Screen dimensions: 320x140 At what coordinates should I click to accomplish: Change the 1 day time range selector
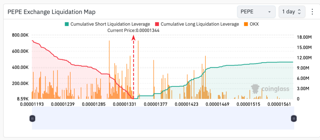click(x=292, y=12)
